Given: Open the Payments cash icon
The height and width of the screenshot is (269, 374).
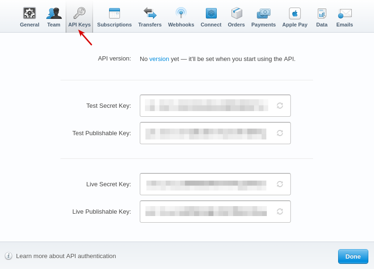Looking at the screenshot, I should tap(263, 14).
